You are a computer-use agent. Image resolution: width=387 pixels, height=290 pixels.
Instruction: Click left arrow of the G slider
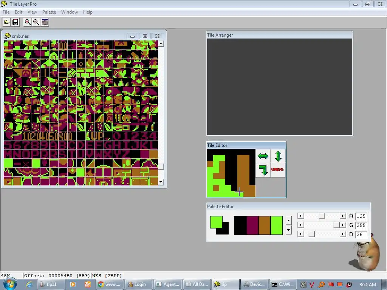[x=300, y=225]
